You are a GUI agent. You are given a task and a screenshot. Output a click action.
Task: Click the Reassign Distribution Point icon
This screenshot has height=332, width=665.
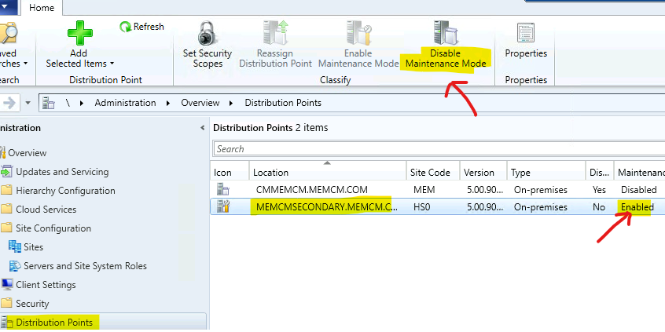point(275,34)
